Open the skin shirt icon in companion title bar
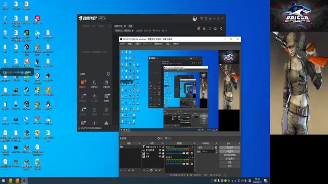Image resolution: width=328 pixels, height=184 pixels. [x=206, y=18]
